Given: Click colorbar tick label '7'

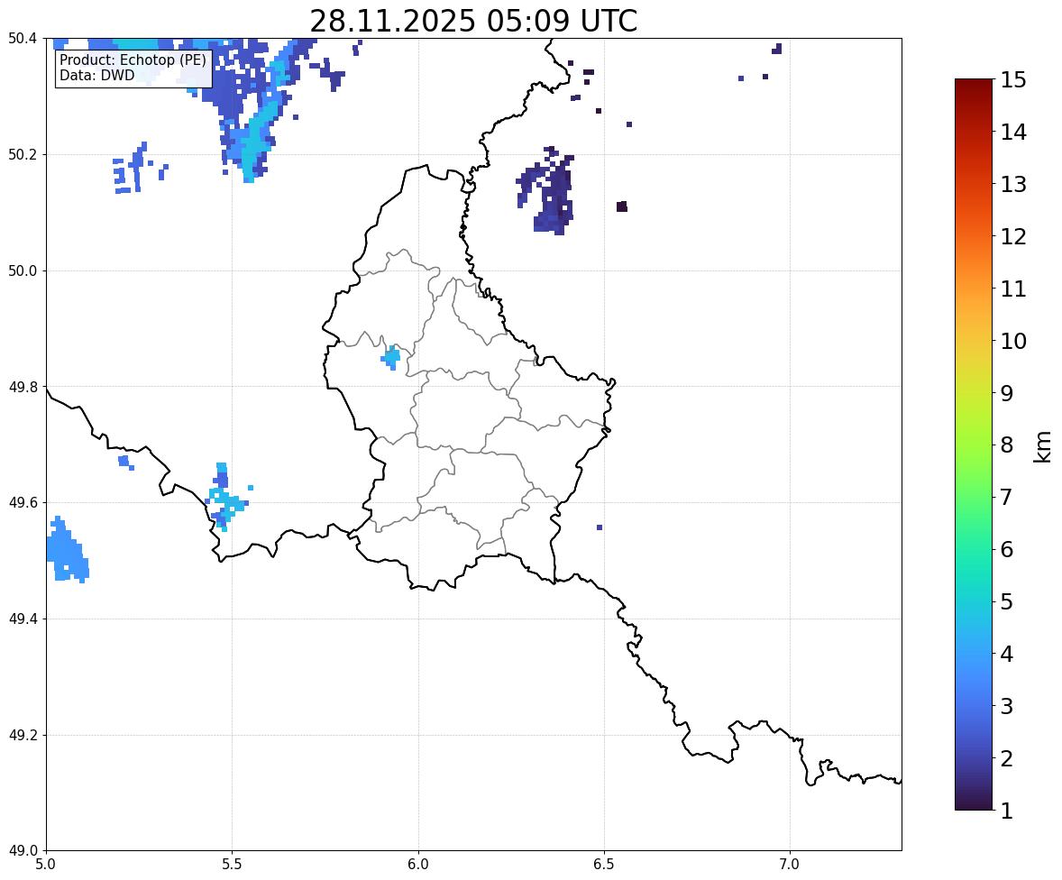Looking at the screenshot, I should 1006,497.
